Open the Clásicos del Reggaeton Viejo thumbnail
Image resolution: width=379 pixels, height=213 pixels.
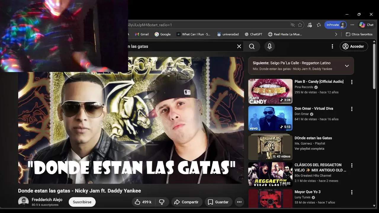tap(270, 175)
